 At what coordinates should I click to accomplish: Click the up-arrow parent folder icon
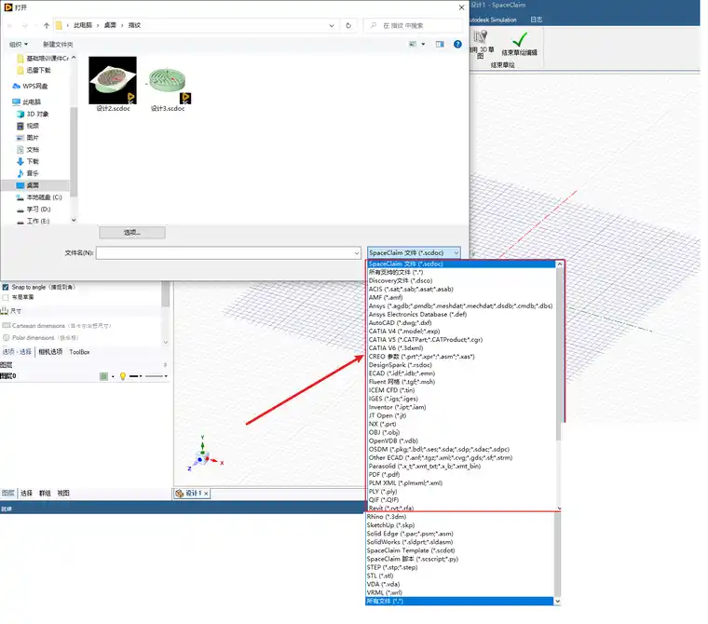(x=46, y=25)
